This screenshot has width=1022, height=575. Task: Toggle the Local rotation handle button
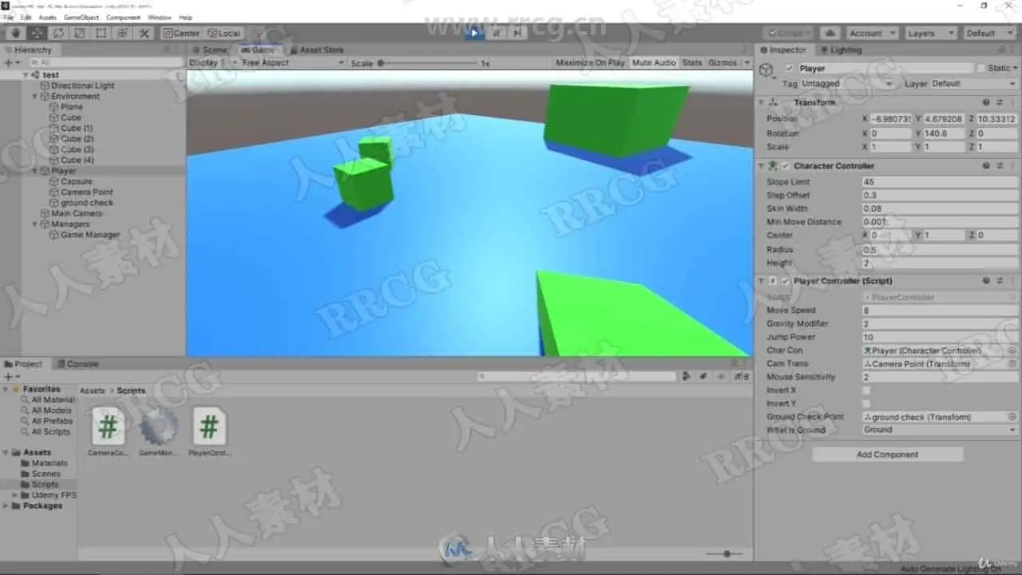223,33
